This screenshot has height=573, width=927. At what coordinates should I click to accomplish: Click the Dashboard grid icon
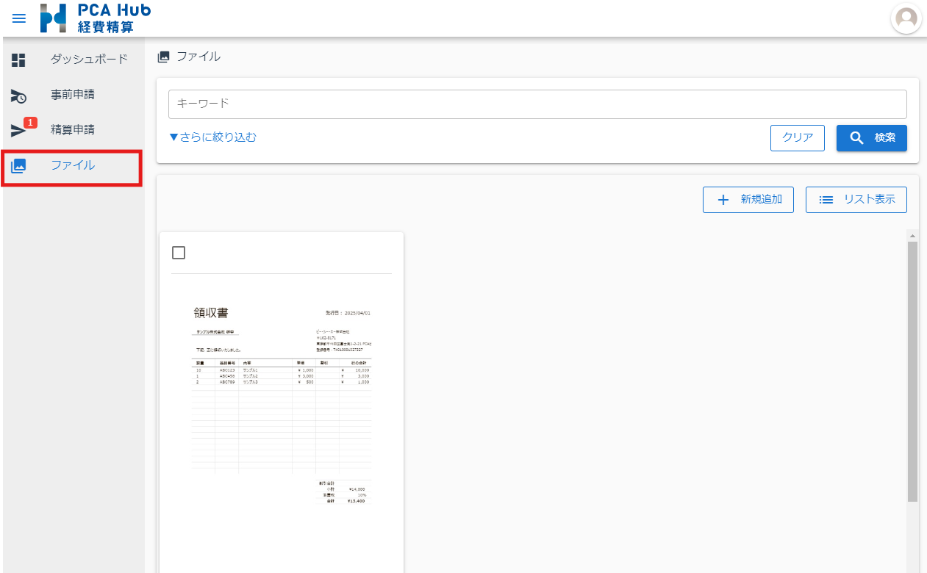point(18,60)
